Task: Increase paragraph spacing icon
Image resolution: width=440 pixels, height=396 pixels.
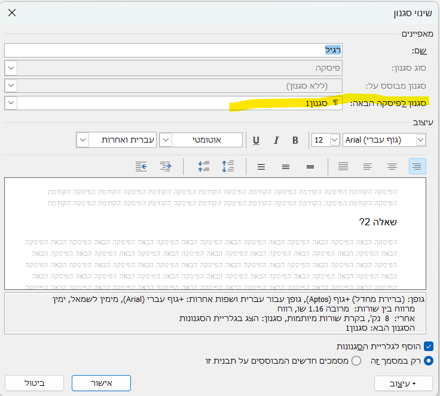Action: tap(228, 167)
